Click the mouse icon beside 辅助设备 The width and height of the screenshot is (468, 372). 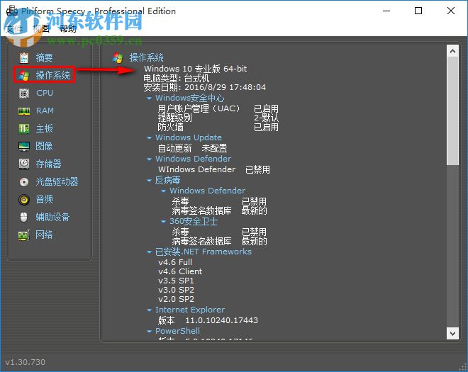pyautogui.click(x=24, y=217)
